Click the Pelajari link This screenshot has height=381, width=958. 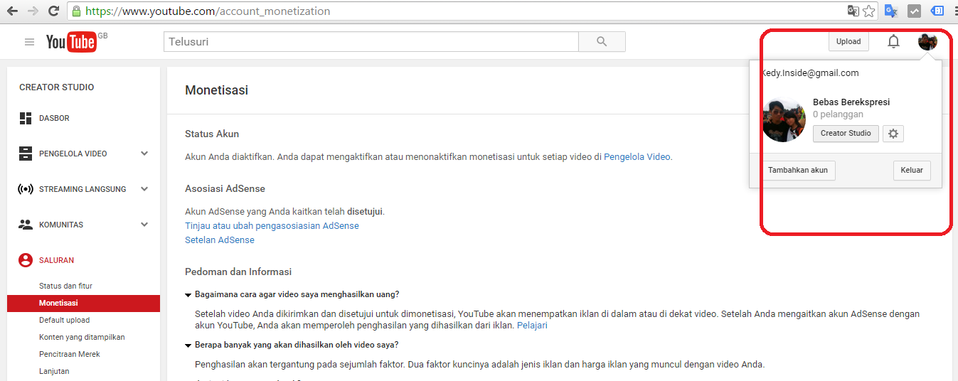click(x=532, y=326)
